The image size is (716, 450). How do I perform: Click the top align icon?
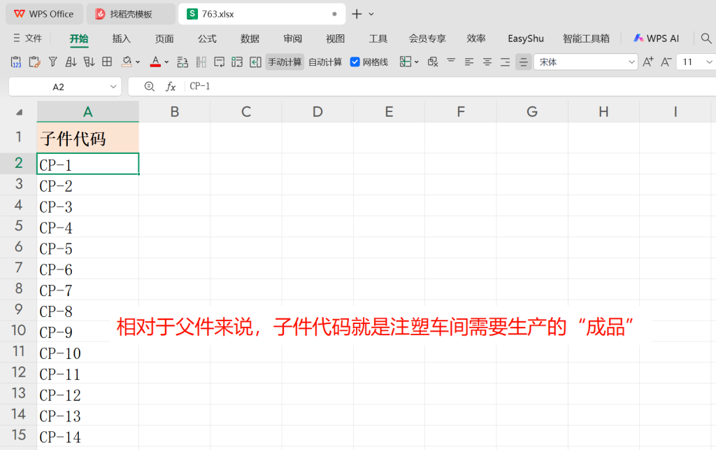[x=451, y=61]
